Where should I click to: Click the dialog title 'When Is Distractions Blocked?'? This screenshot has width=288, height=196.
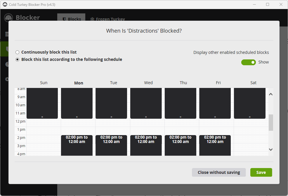click(x=144, y=31)
